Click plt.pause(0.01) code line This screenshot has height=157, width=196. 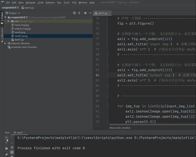141,122
